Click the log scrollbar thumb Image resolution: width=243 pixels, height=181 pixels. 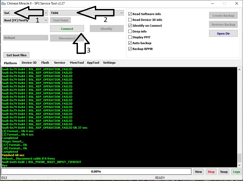[x=239, y=158]
